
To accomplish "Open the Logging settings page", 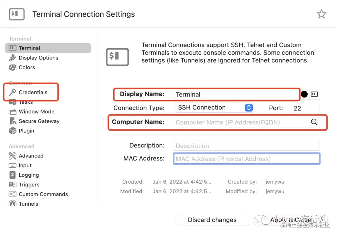I will pyautogui.click(x=29, y=175).
